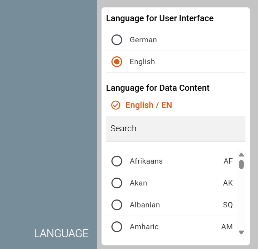Select the German radio button
The width and height of the screenshot is (258, 249).
[117, 40]
